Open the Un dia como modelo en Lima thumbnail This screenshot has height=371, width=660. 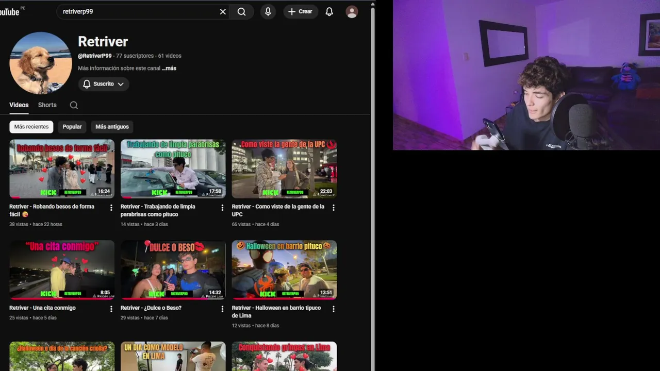point(173,357)
